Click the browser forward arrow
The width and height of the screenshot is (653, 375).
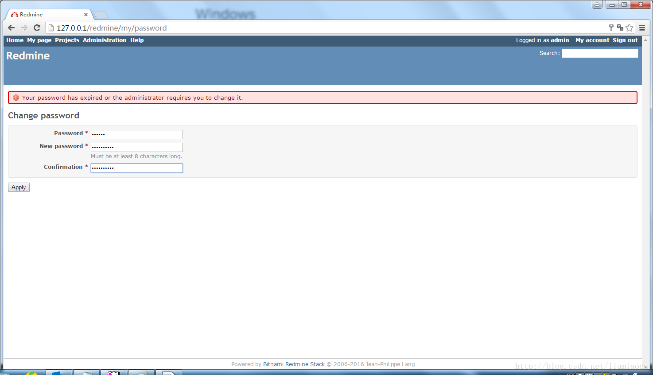[24, 28]
